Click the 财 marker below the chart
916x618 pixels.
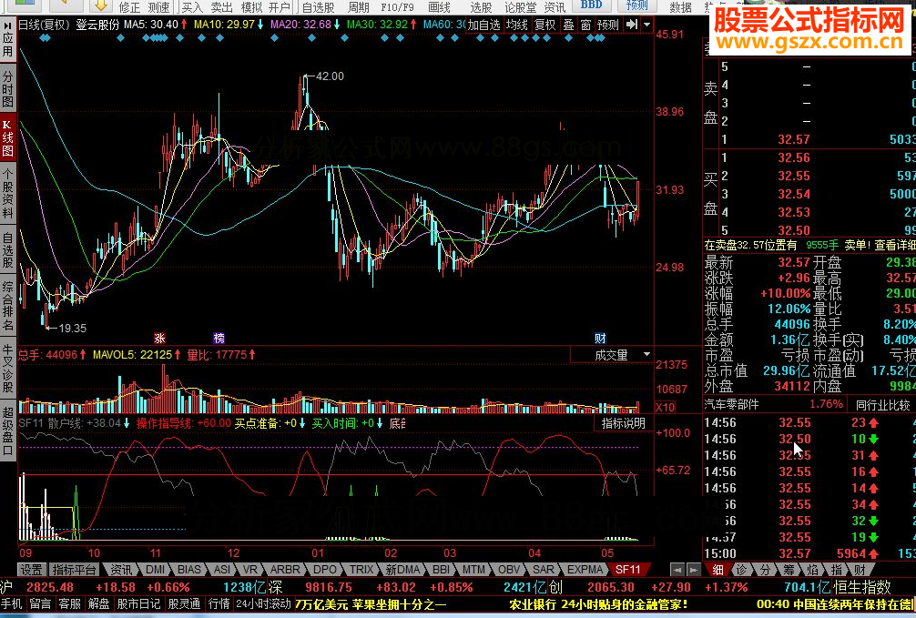click(600, 339)
